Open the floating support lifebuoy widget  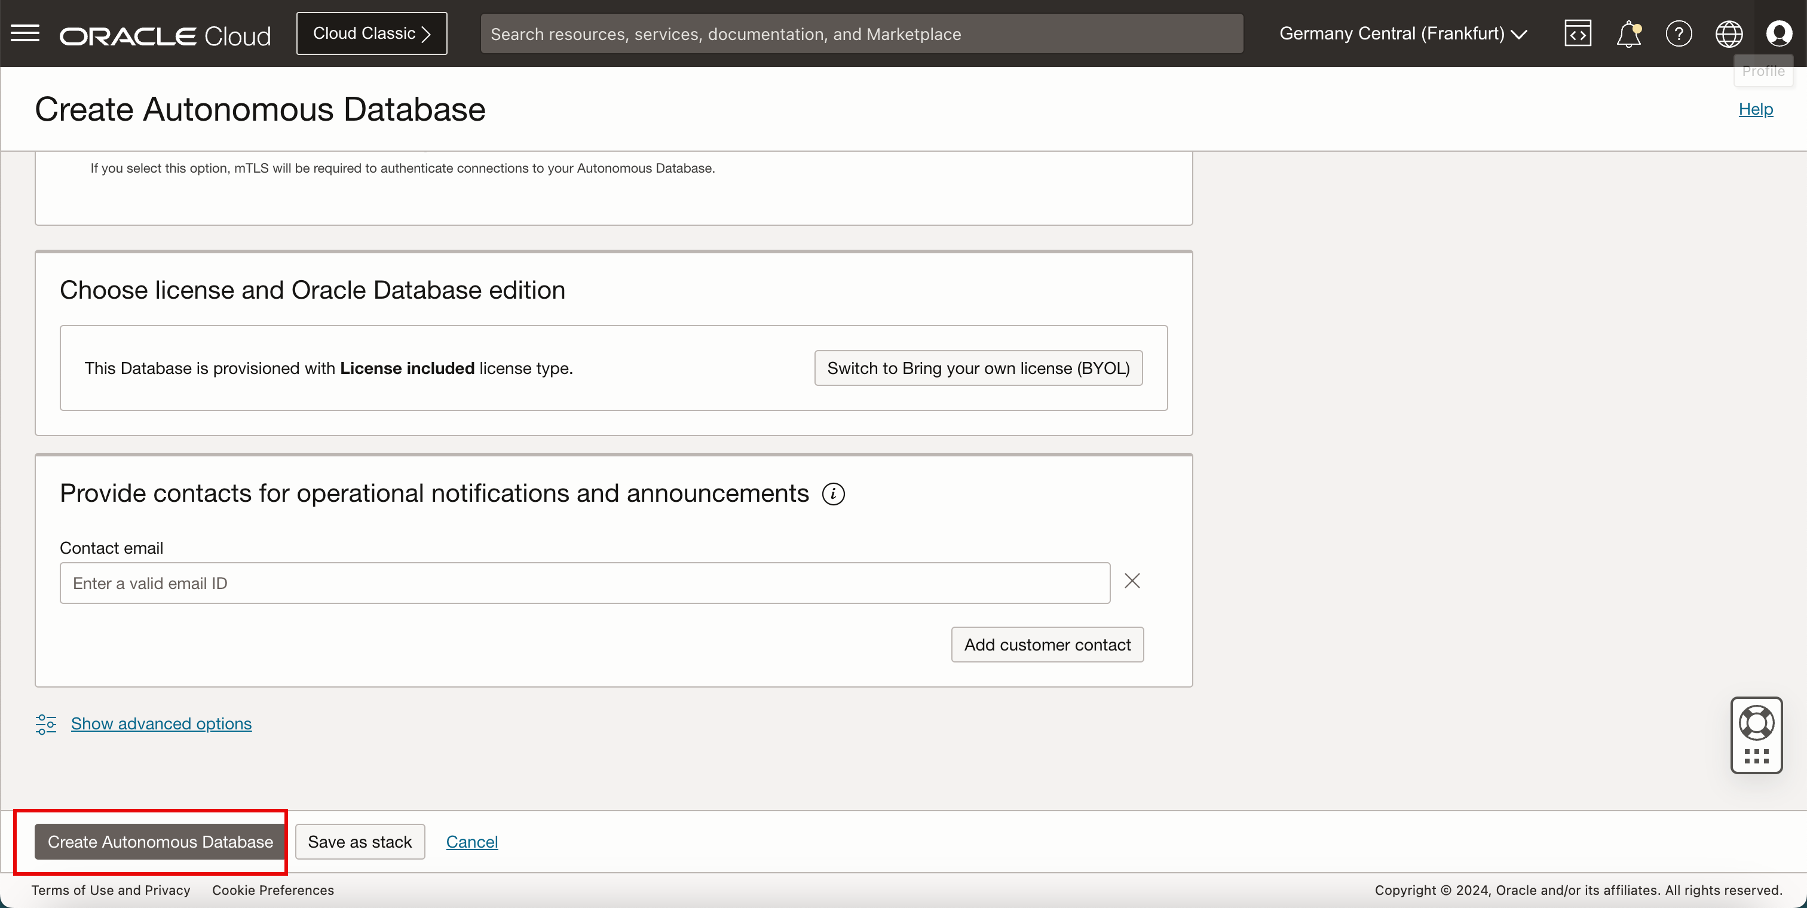(1756, 723)
